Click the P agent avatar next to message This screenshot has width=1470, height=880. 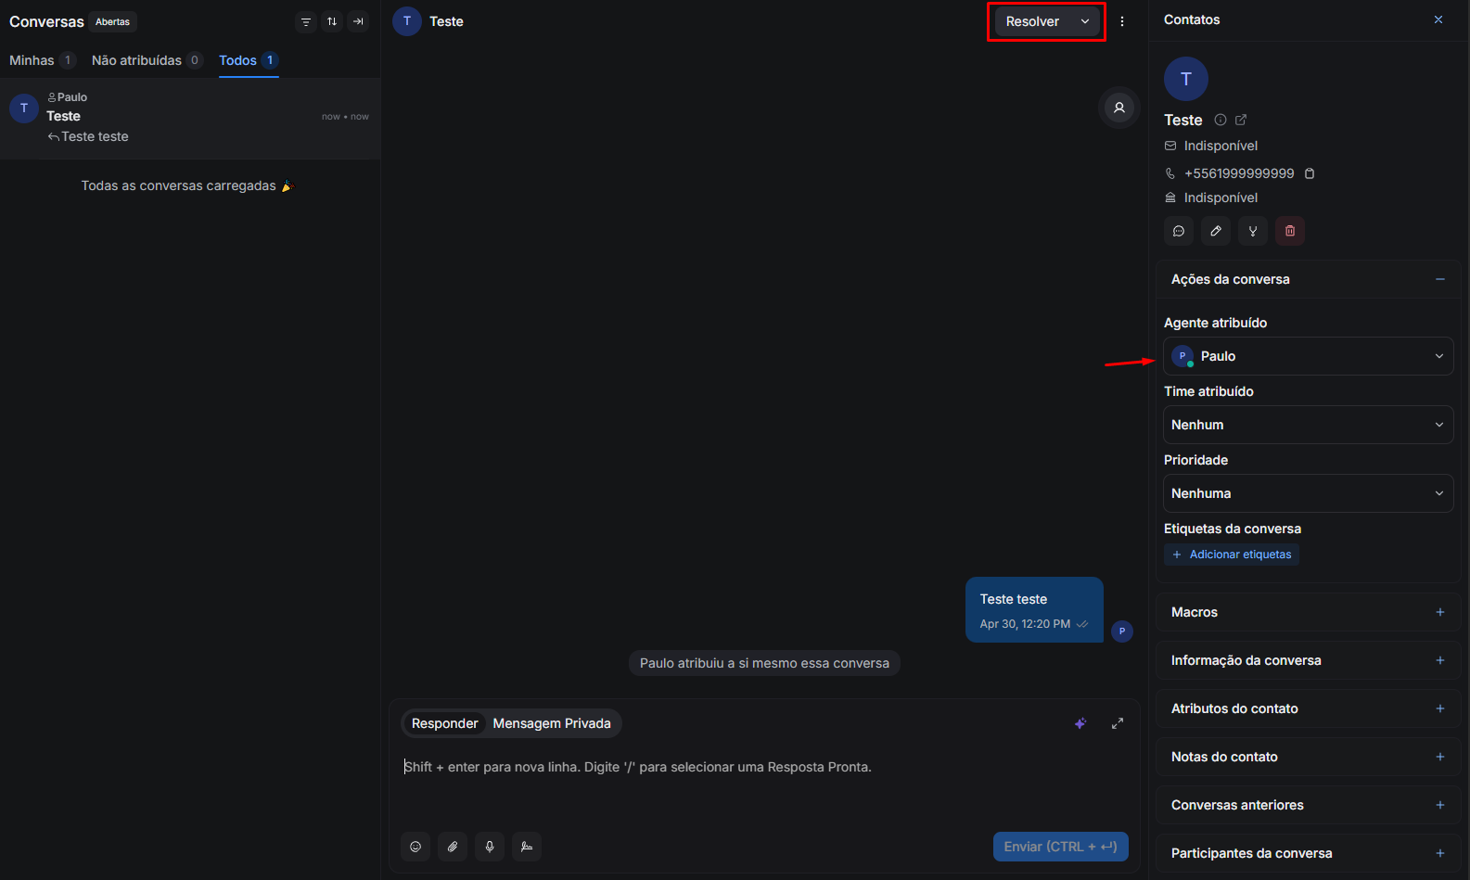pyautogui.click(x=1122, y=631)
